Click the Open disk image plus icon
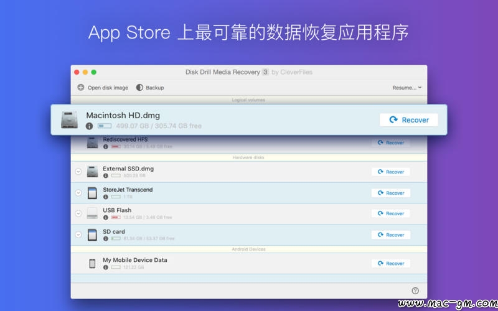Screen dimensions: 498x311 pos(81,88)
